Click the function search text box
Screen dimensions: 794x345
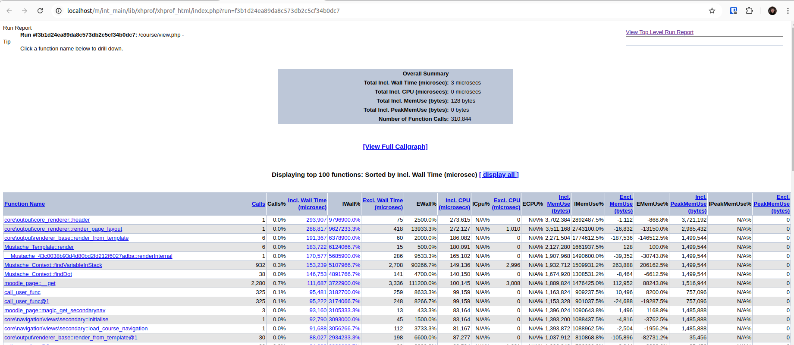[704, 41]
